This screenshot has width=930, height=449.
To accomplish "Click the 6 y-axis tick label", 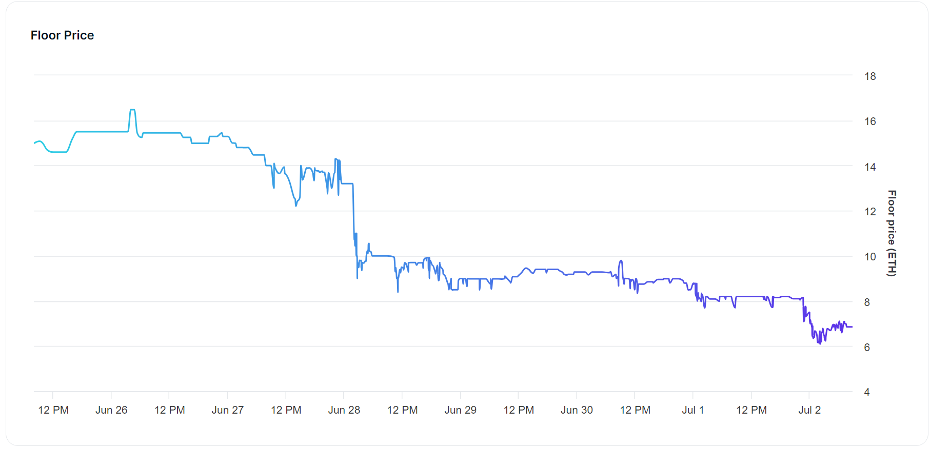I will (x=867, y=347).
